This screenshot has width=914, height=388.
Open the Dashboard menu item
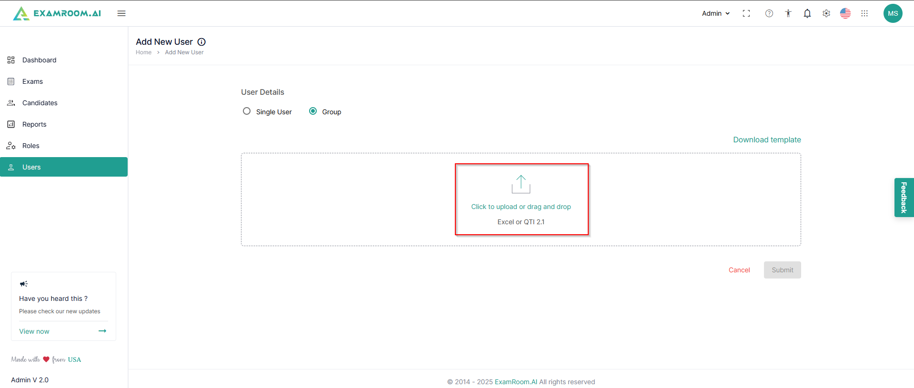(x=64, y=60)
